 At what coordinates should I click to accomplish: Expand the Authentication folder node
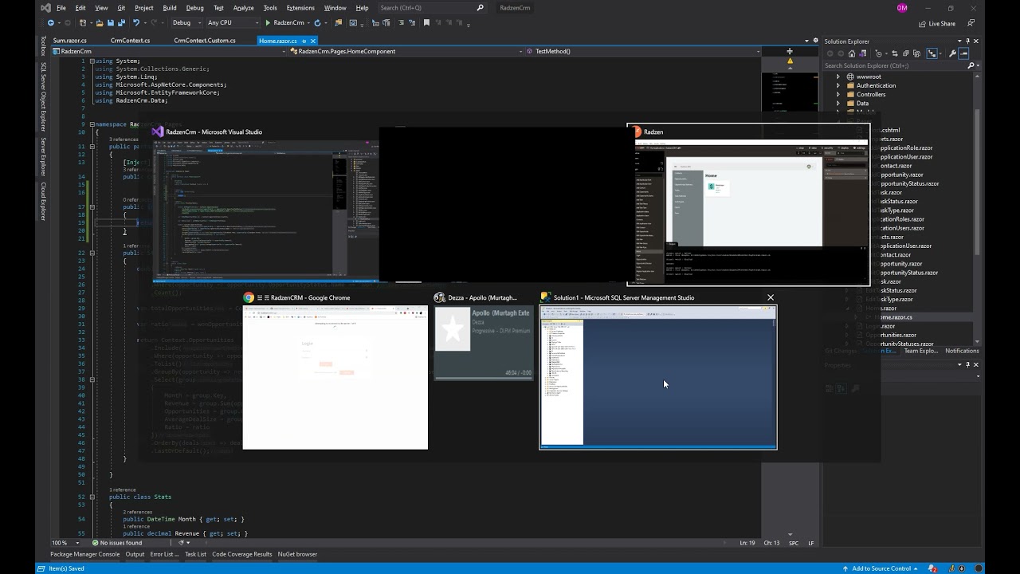pyautogui.click(x=838, y=85)
